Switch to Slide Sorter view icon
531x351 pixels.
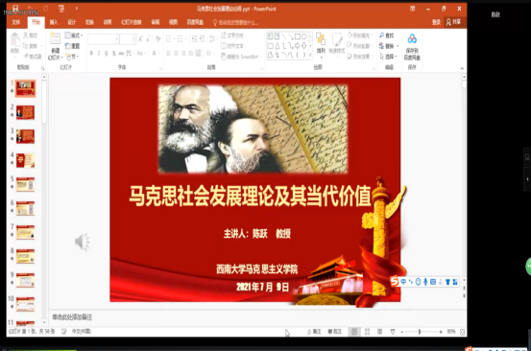pos(367,332)
